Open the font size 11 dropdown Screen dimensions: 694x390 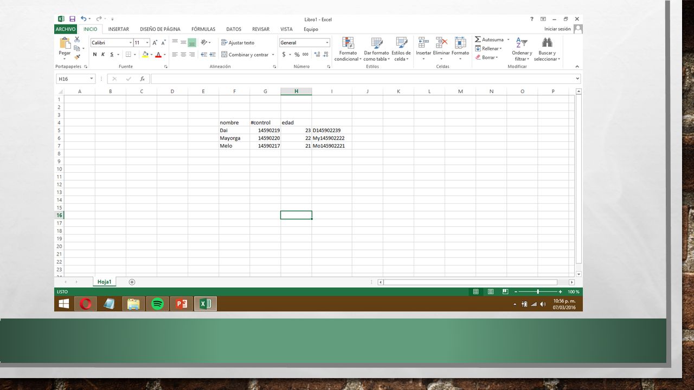pyautogui.click(x=147, y=43)
